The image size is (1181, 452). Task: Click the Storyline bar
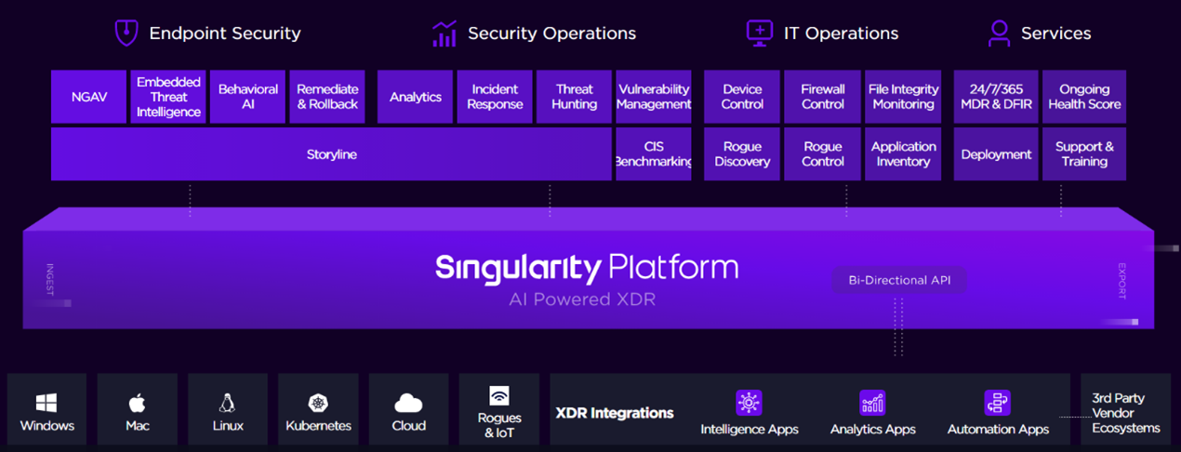tap(331, 154)
